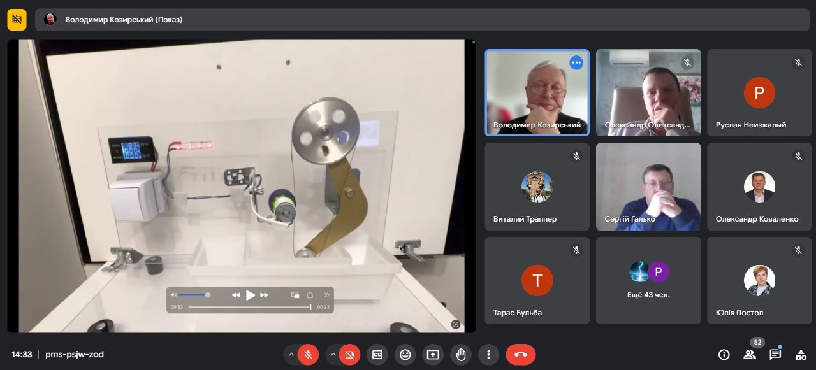Screen dimensions: 816x370
Task: Show the participants list
Action: [x=750, y=355]
